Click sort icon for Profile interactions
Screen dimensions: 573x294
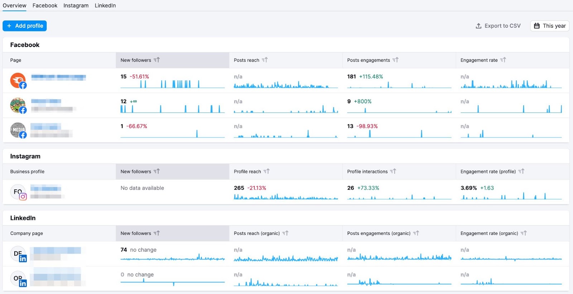tap(393, 171)
